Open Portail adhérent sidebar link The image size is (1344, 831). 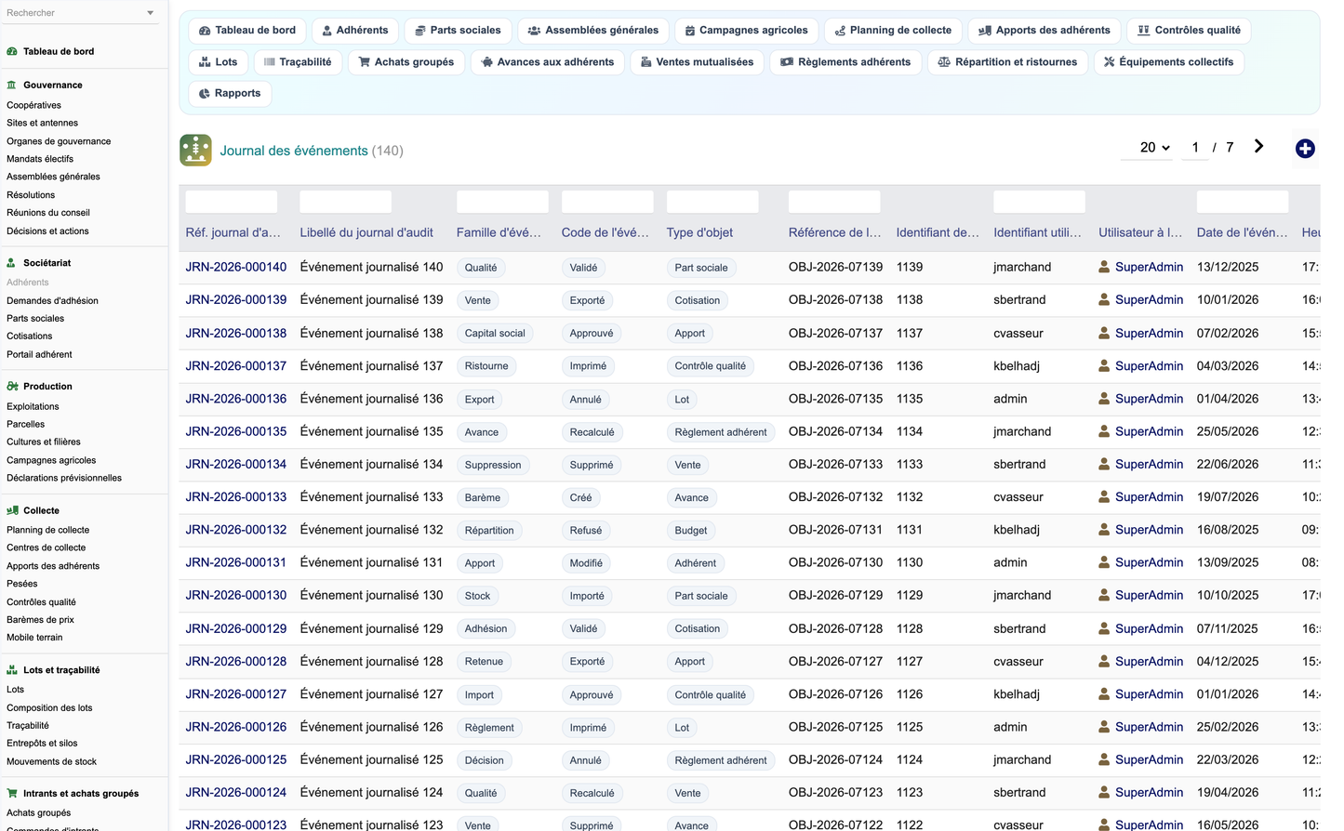point(39,354)
